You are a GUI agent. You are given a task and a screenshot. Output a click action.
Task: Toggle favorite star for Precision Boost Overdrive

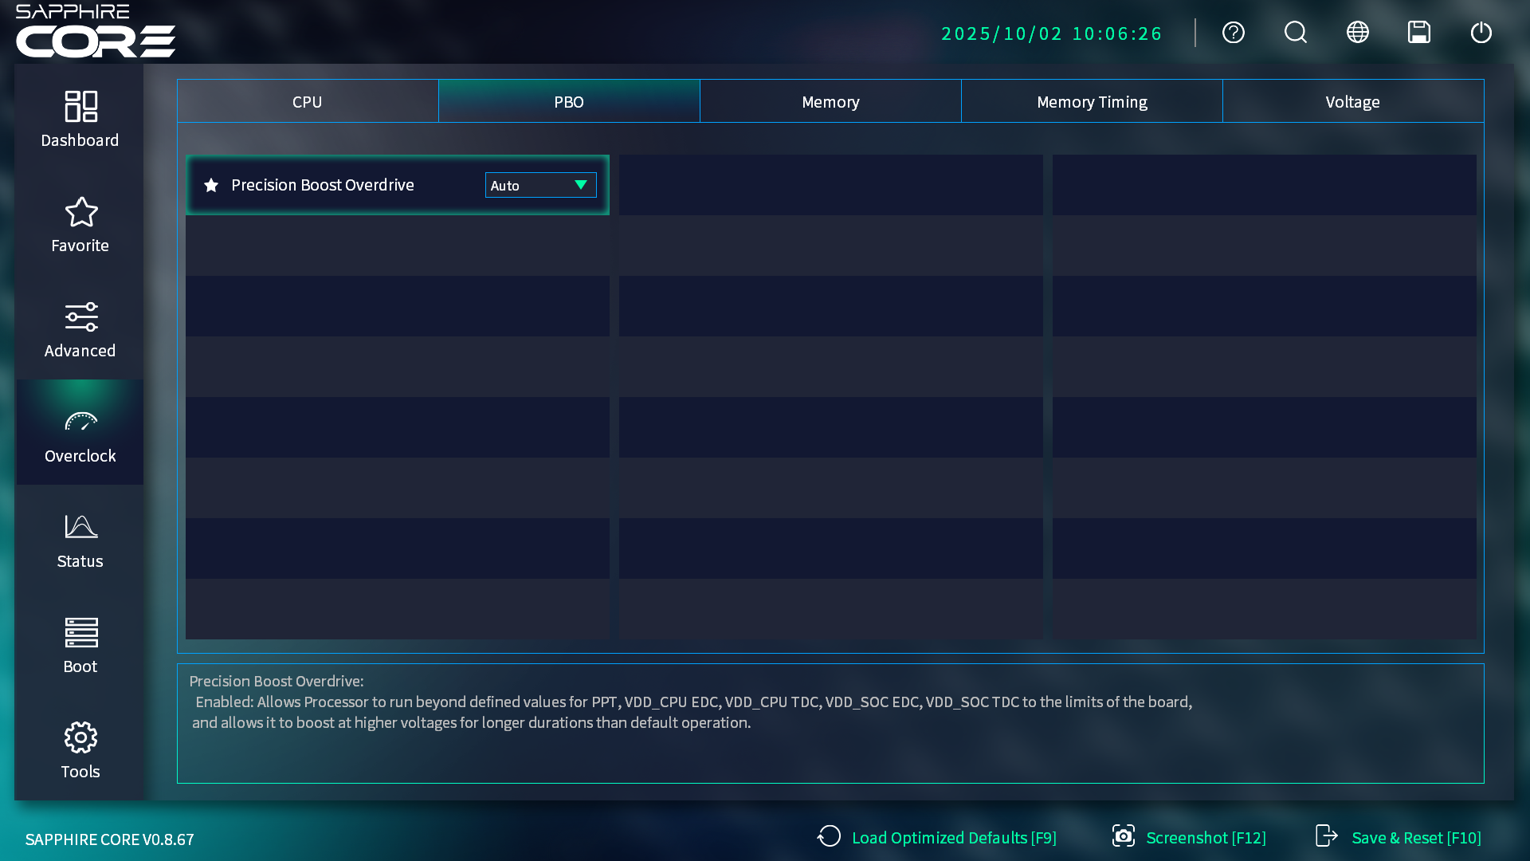tap(211, 185)
